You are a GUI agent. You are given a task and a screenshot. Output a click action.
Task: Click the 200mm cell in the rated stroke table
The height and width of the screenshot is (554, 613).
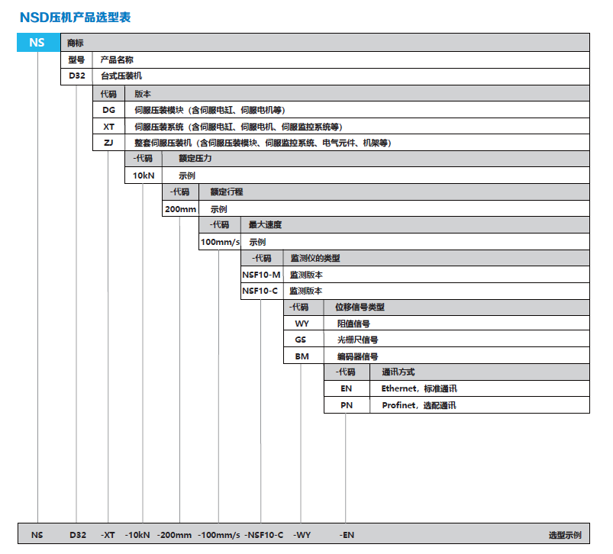coord(180,209)
